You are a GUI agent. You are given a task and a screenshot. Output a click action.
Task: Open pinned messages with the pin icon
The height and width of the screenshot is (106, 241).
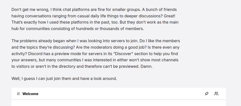(207, 94)
